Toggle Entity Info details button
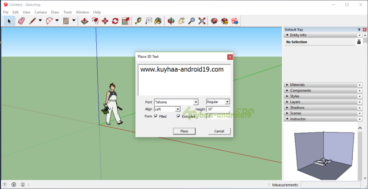The height and width of the screenshot is (189, 368). click(x=359, y=42)
